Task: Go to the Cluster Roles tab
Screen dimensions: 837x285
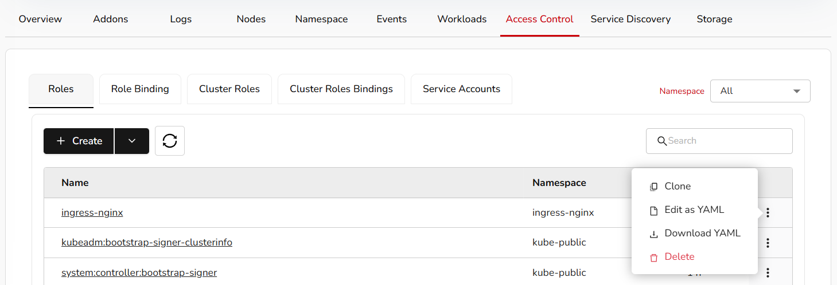Action: (229, 89)
